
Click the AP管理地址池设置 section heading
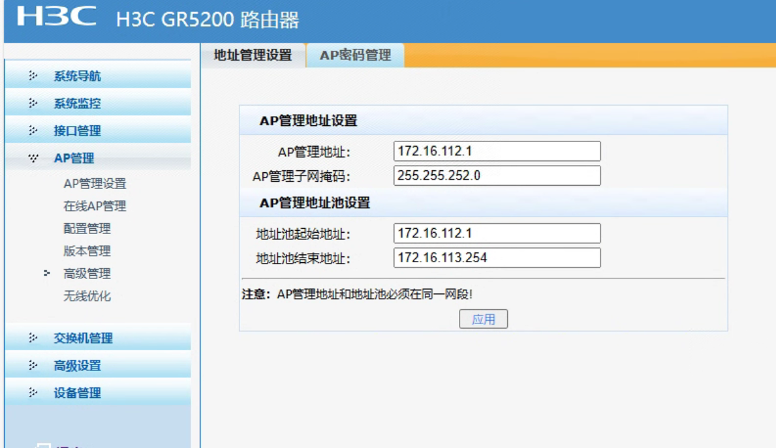coord(315,203)
